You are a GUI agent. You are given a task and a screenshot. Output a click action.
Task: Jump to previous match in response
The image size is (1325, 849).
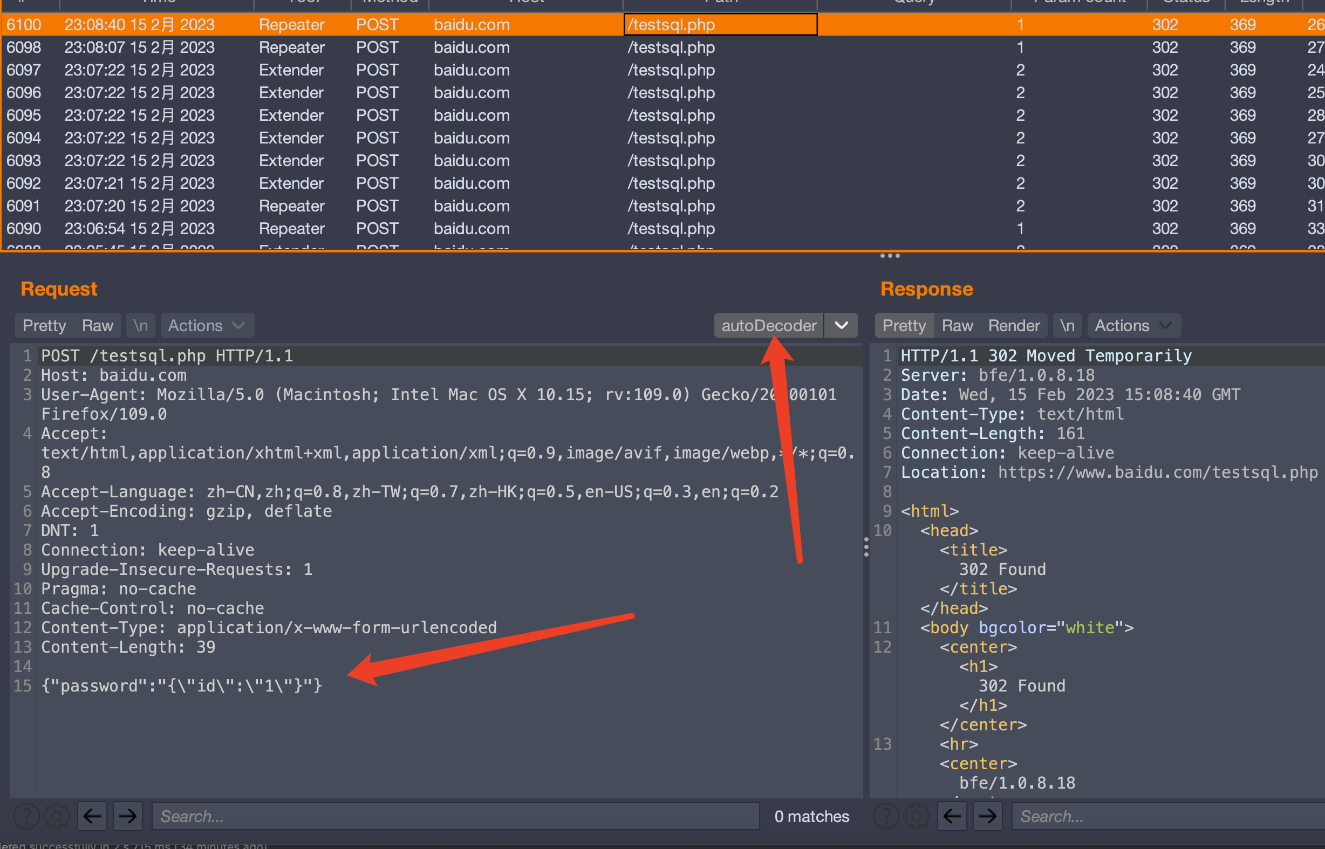pos(952,816)
